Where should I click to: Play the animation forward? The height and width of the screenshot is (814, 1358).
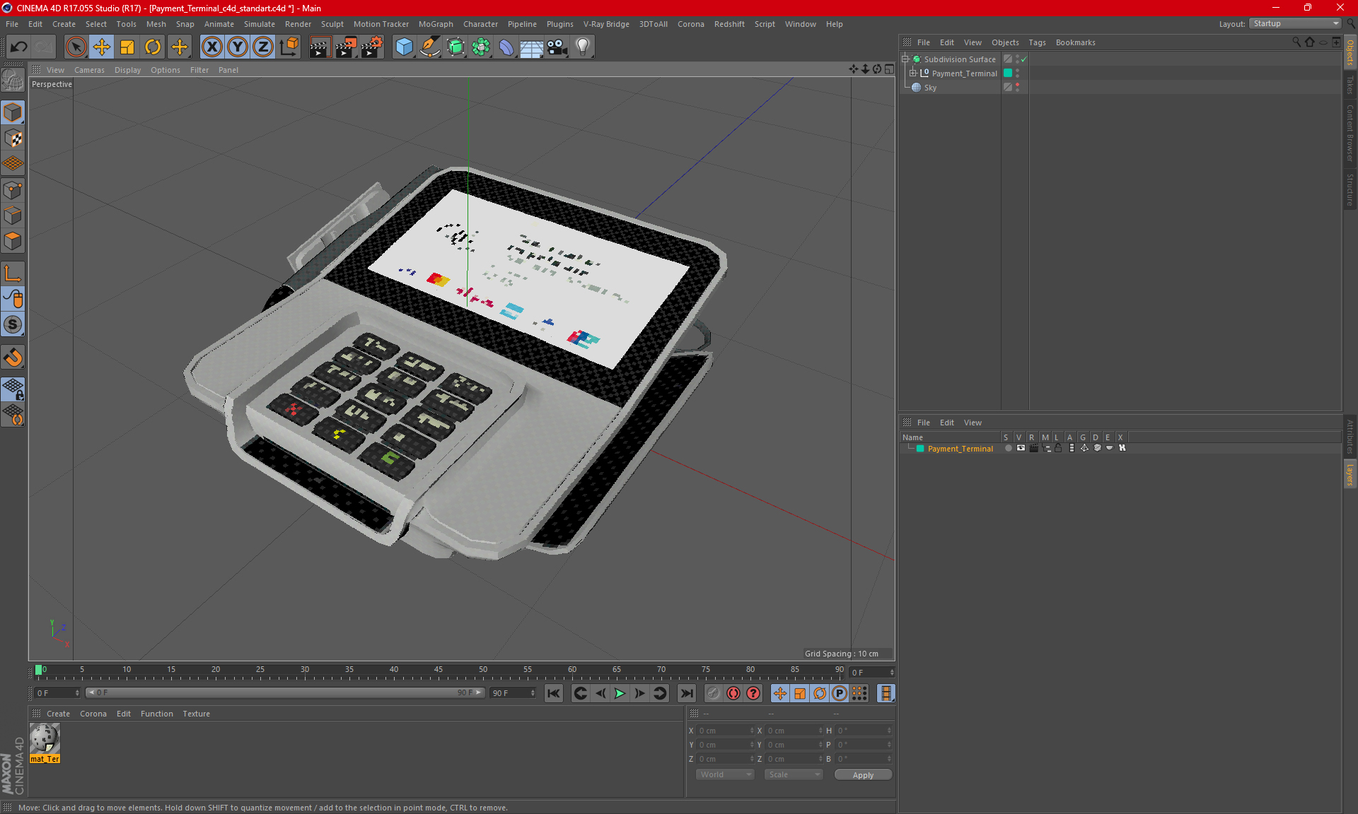tap(620, 693)
